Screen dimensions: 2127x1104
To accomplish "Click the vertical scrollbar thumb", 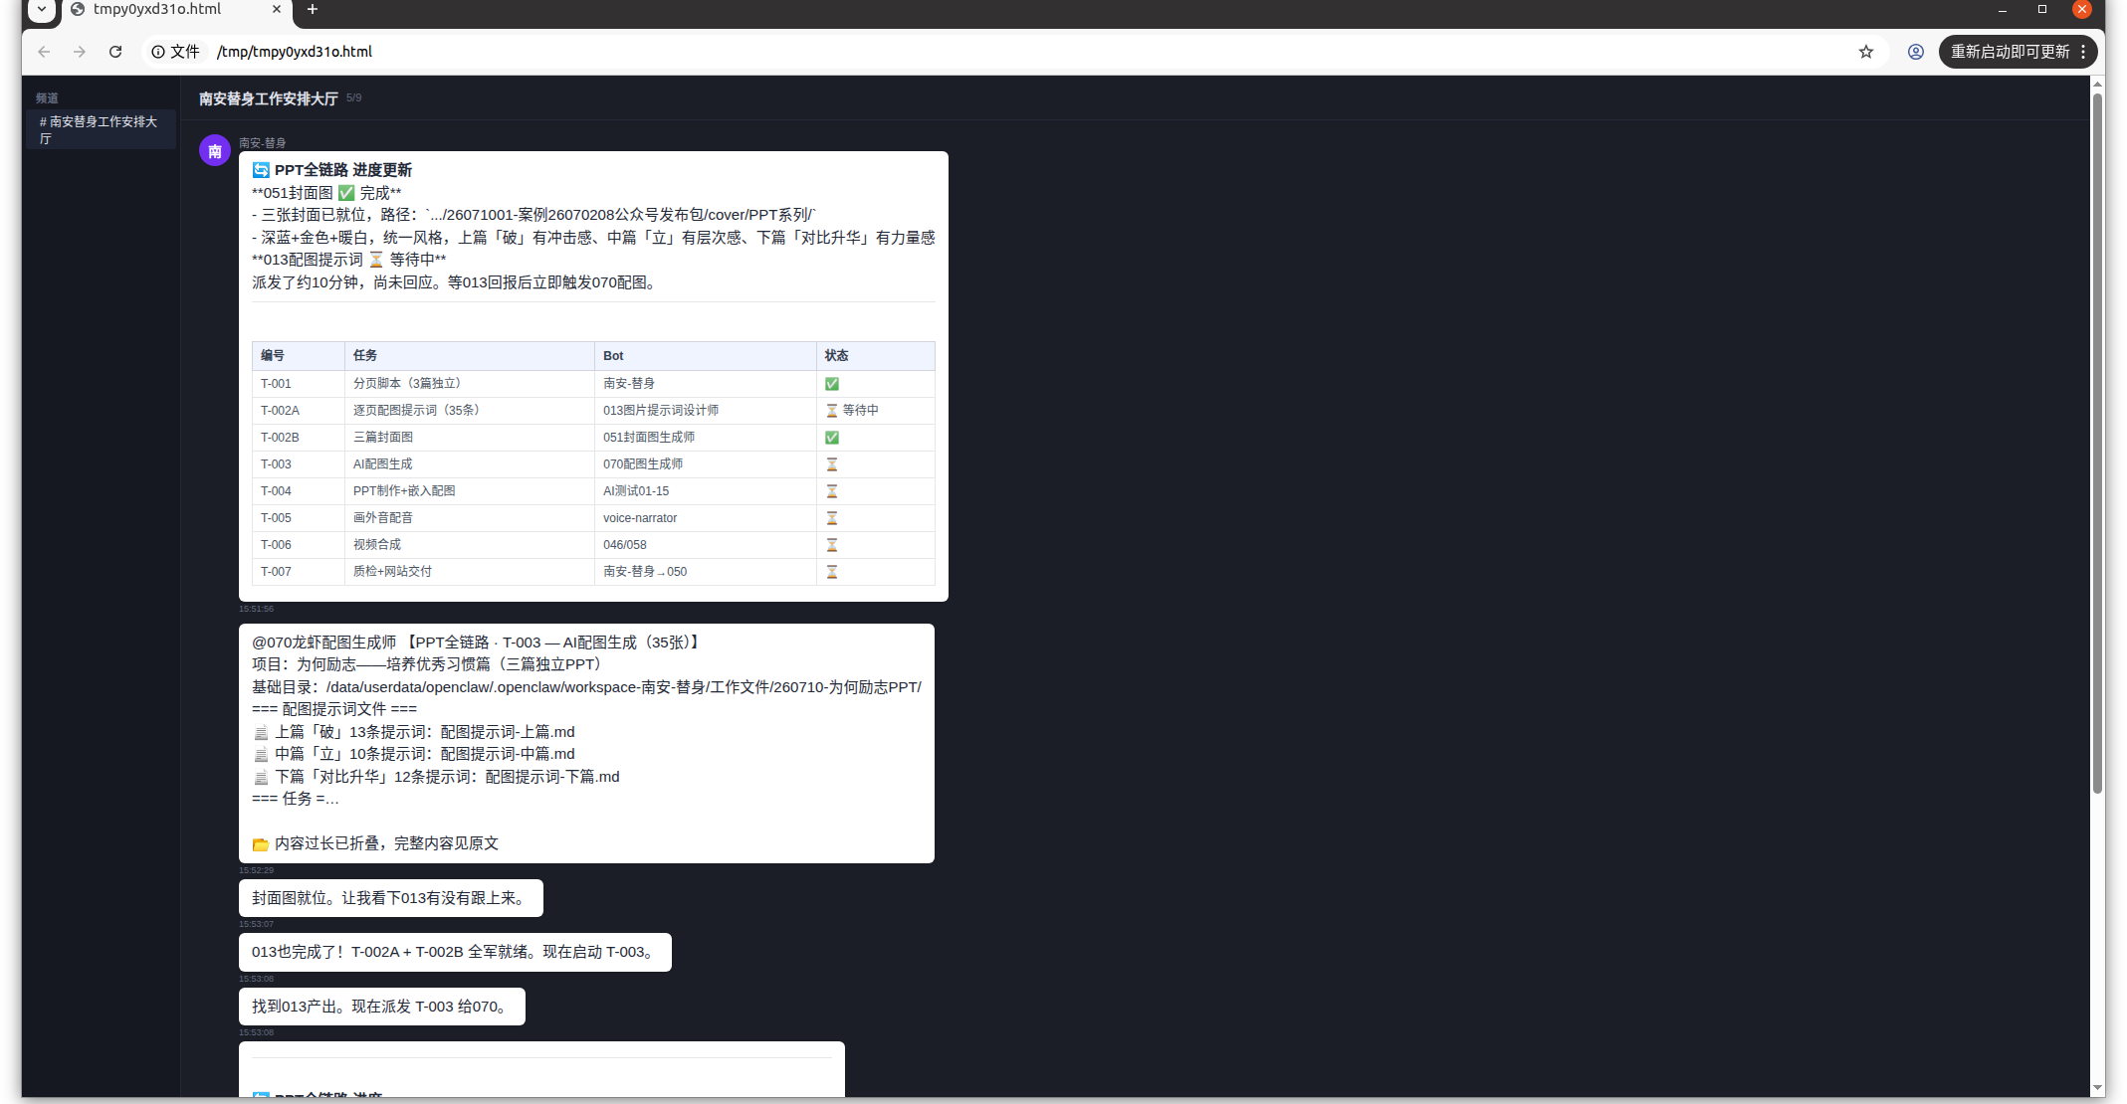I will (2097, 443).
